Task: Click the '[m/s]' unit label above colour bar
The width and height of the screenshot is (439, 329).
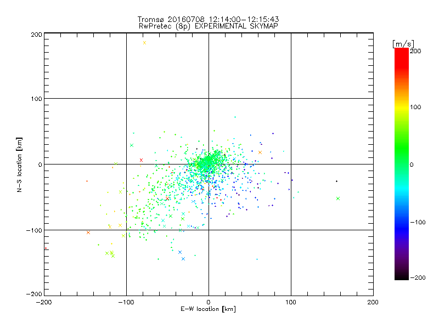Action: [403, 44]
